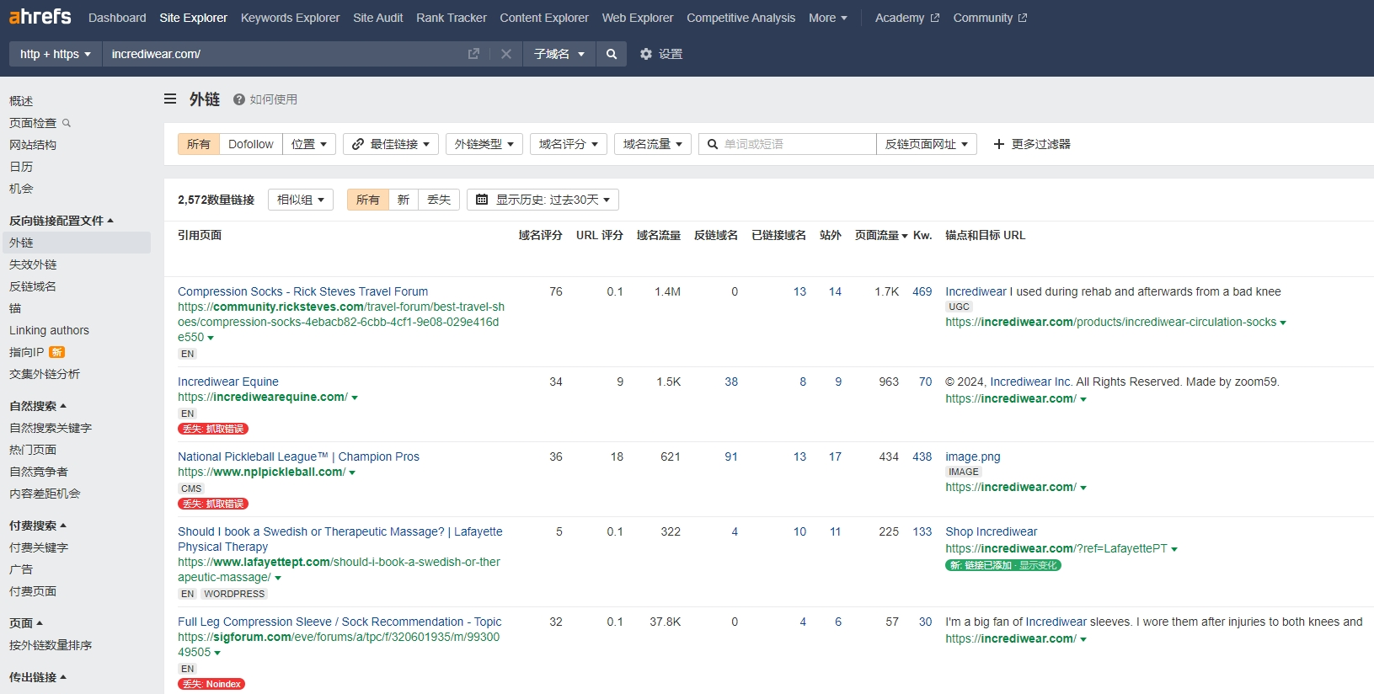Viewport: 1374px width, 694px height.
Task: Toggle the hamburger sidebar menu icon
Action: click(170, 99)
